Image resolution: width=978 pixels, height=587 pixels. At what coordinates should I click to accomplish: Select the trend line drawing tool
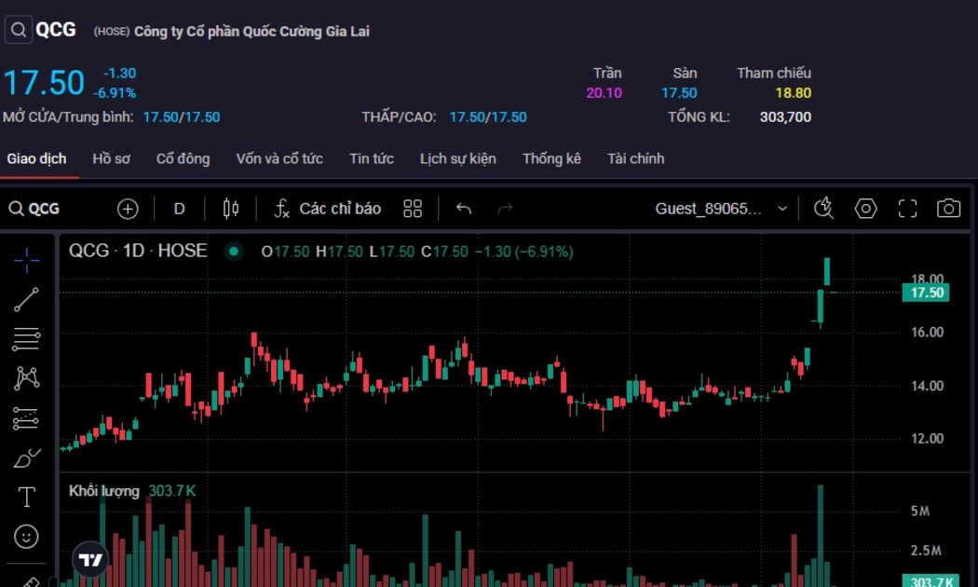pyautogui.click(x=26, y=299)
